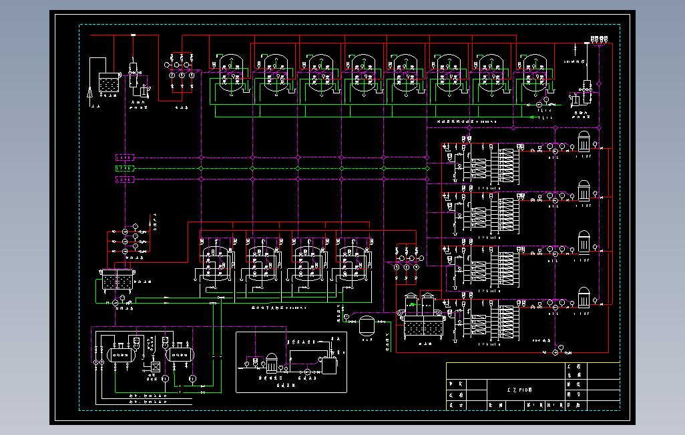
Task: Select the square tank inside the white inset box
Action: tap(329, 365)
